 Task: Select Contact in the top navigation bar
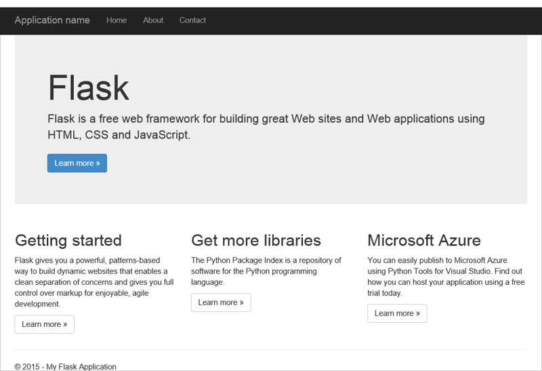192,20
